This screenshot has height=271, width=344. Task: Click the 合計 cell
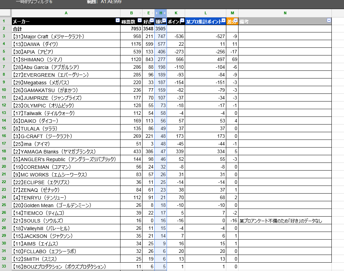point(66,29)
